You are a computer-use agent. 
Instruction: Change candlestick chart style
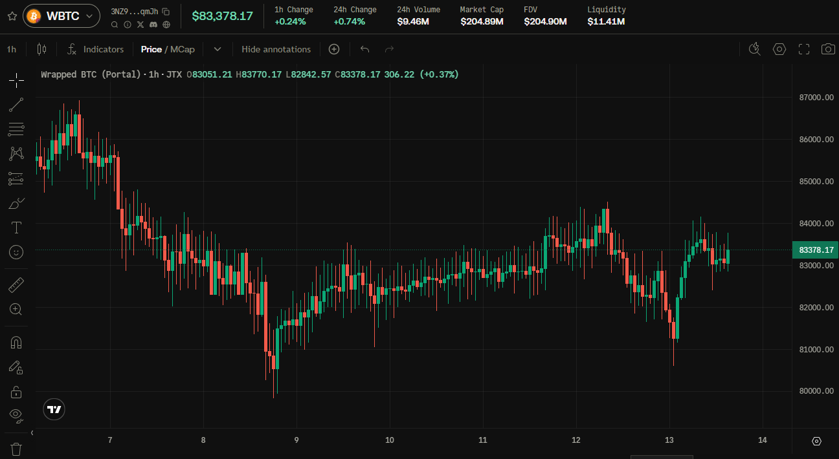(x=42, y=49)
